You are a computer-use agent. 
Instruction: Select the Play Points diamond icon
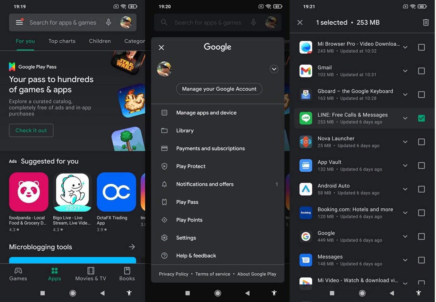click(164, 220)
